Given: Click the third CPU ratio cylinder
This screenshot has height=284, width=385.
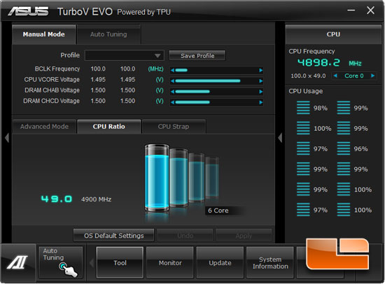Looking at the screenshot, I should (197, 177).
